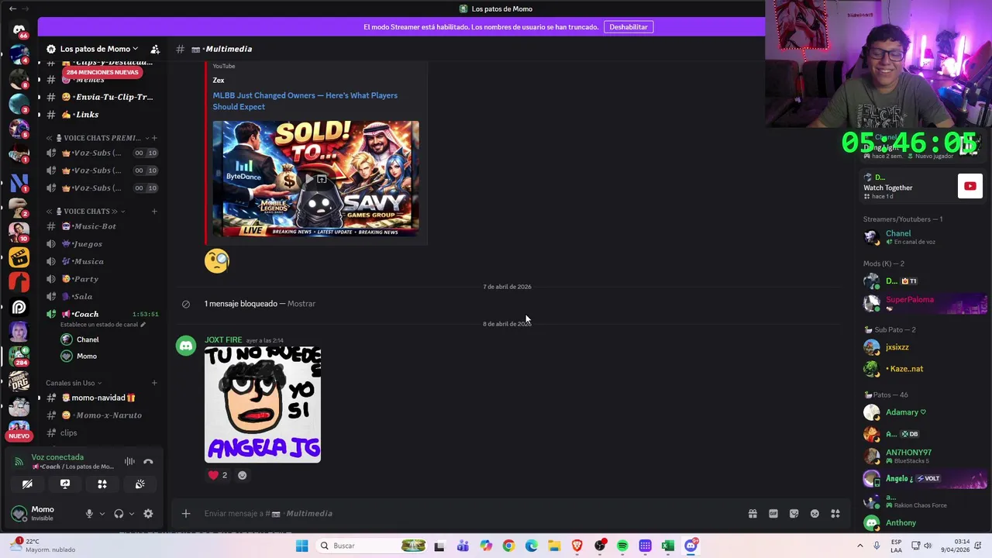This screenshot has width=992, height=558.
Task: Open user settings gear
Action: click(148, 514)
